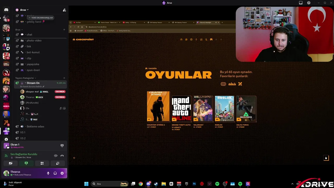This screenshot has height=188, width=334.
Task: Go back with Checkpoint left arrow
Action: pyautogui.click(x=74, y=158)
